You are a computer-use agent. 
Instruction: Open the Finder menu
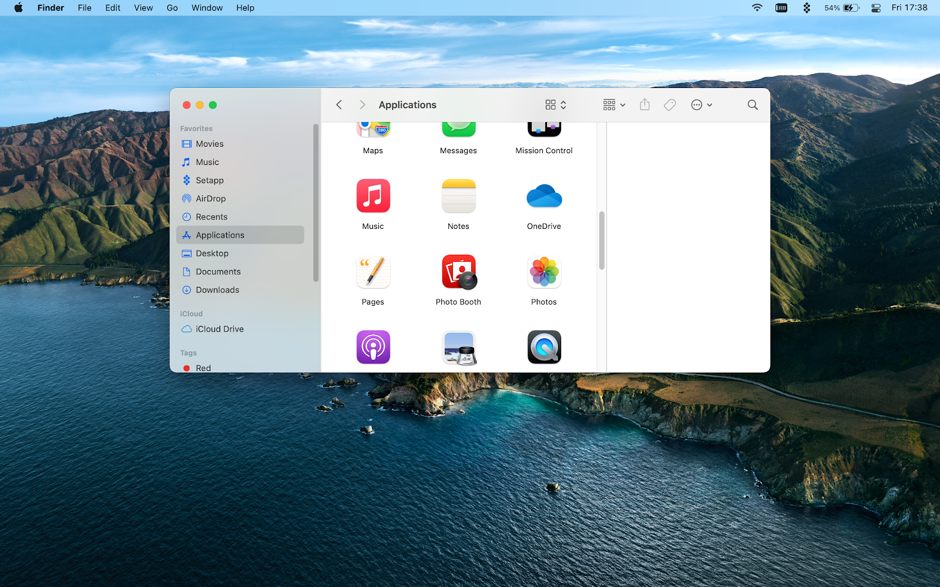click(x=51, y=8)
